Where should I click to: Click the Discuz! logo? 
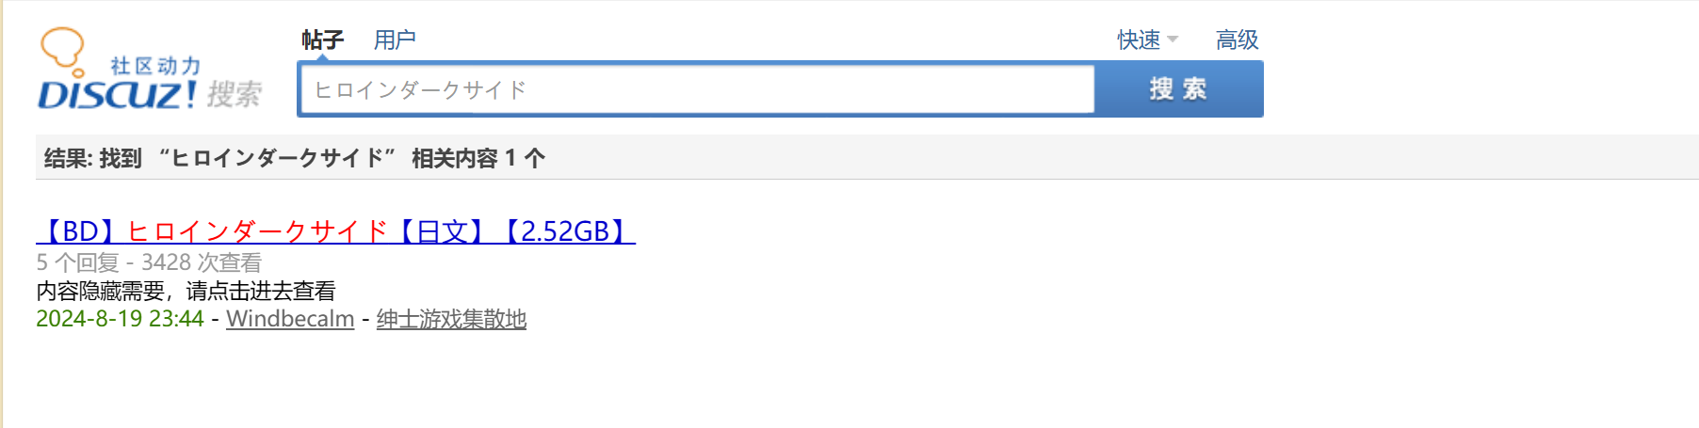tap(150, 71)
